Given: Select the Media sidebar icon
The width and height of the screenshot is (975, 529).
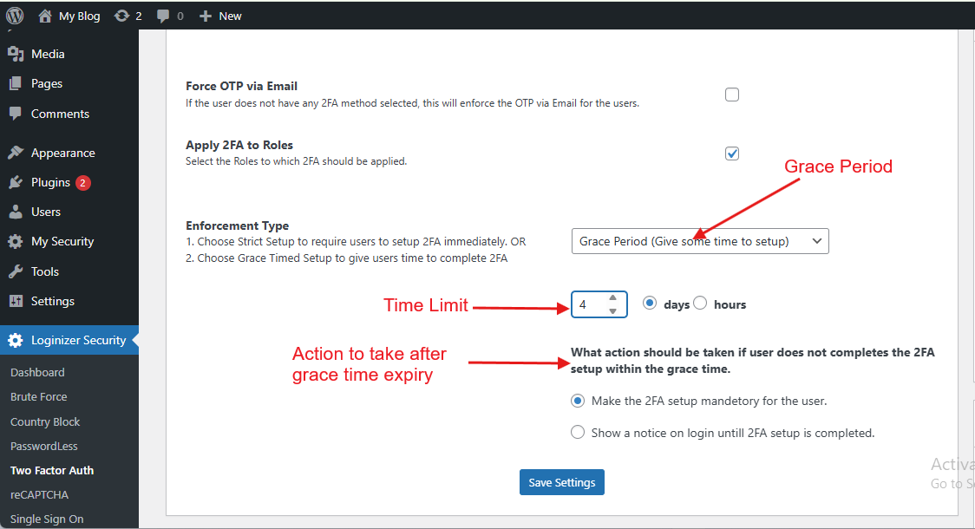Looking at the screenshot, I should pos(16,54).
